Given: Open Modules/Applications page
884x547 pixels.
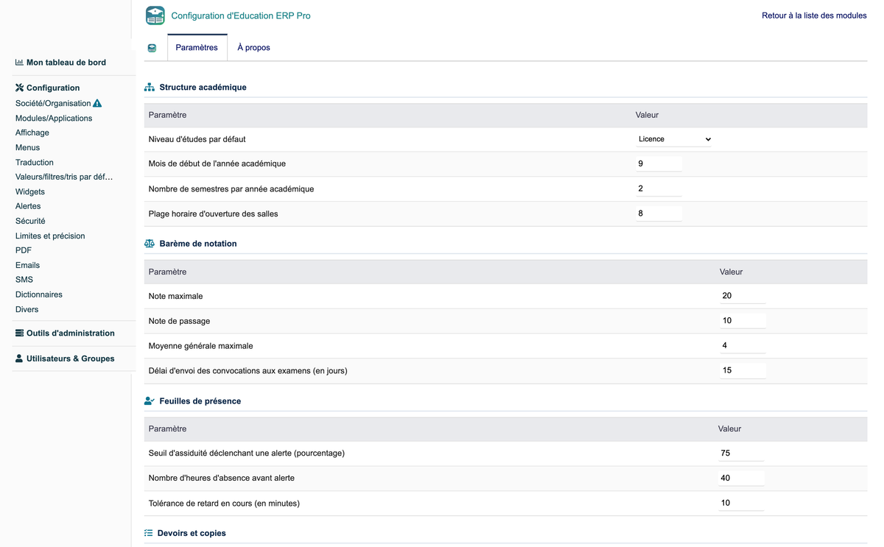Looking at the screenshot, I should [54, 118].
